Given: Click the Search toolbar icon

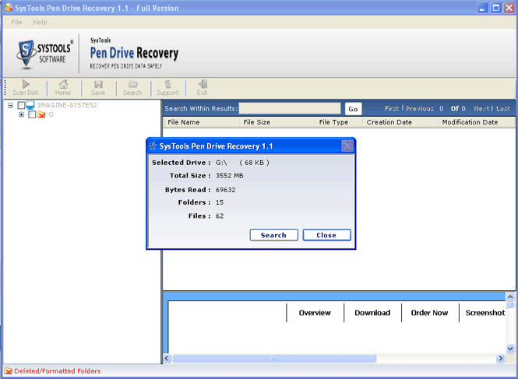Looking at the screenshot, I should click(x=132, y=84).
